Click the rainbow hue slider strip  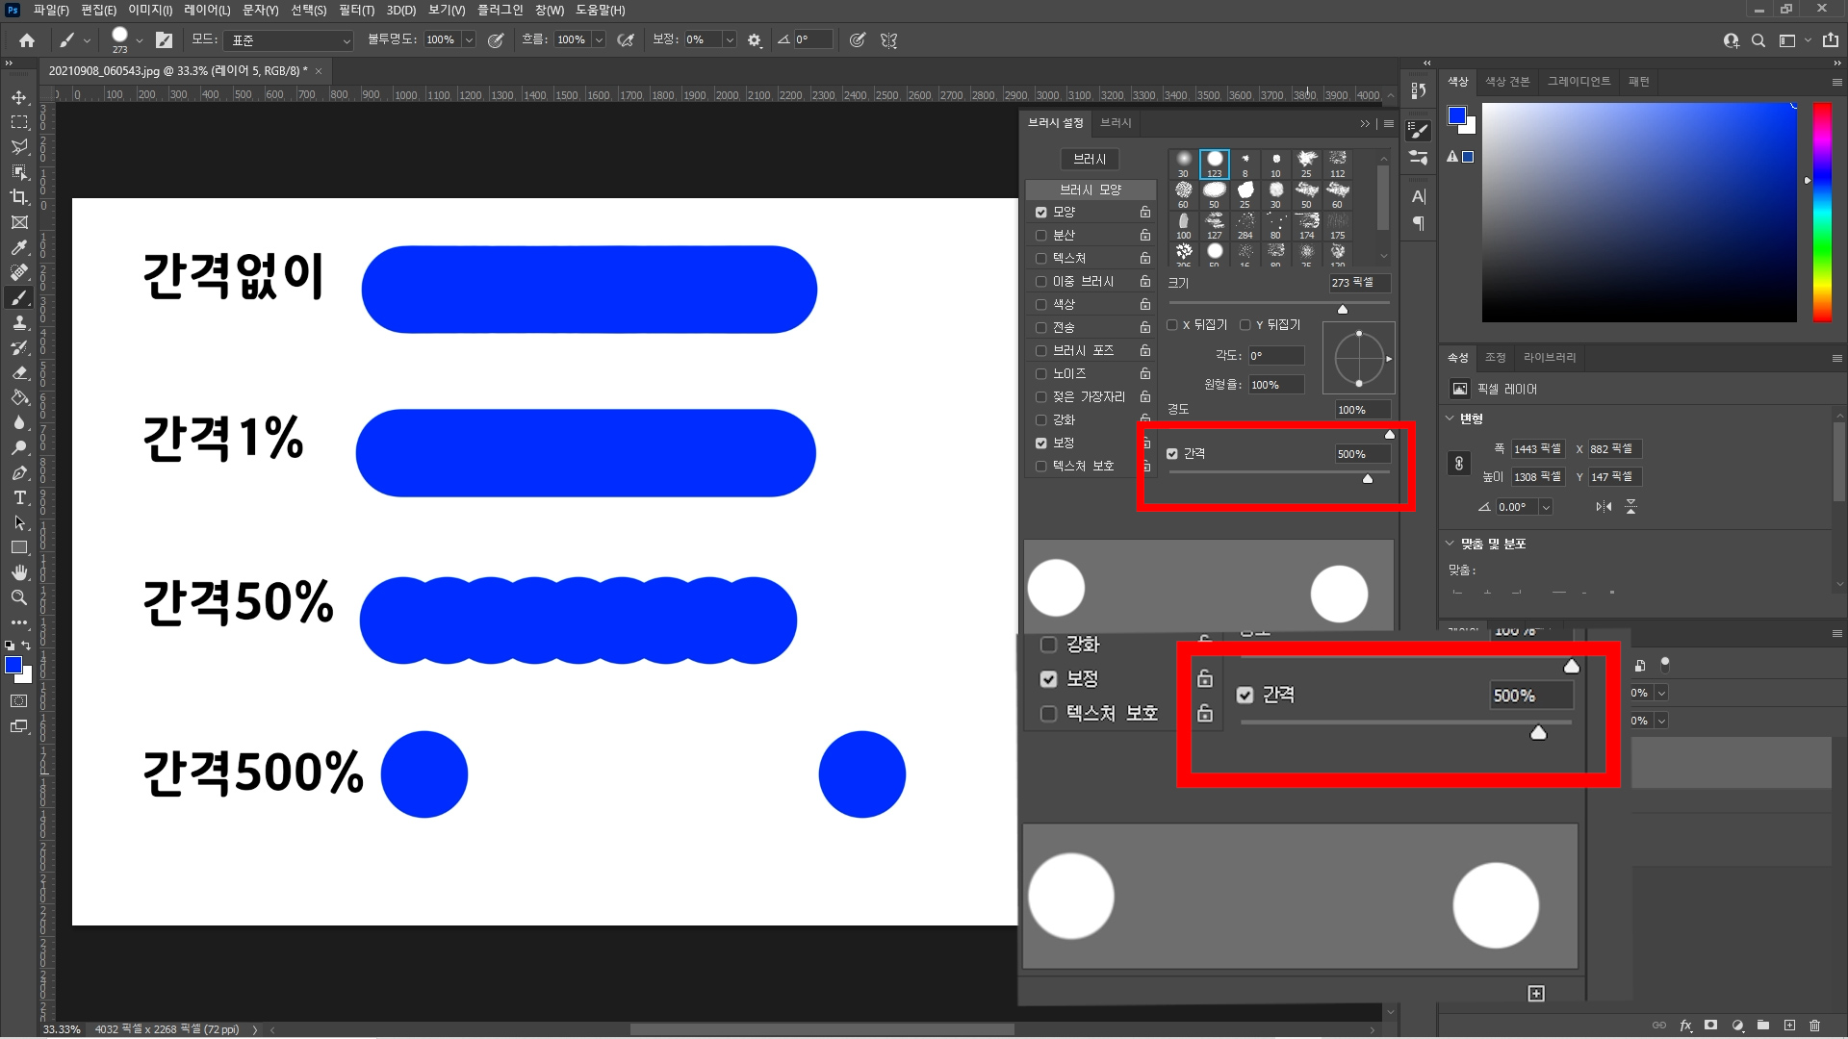point(1822,212)
